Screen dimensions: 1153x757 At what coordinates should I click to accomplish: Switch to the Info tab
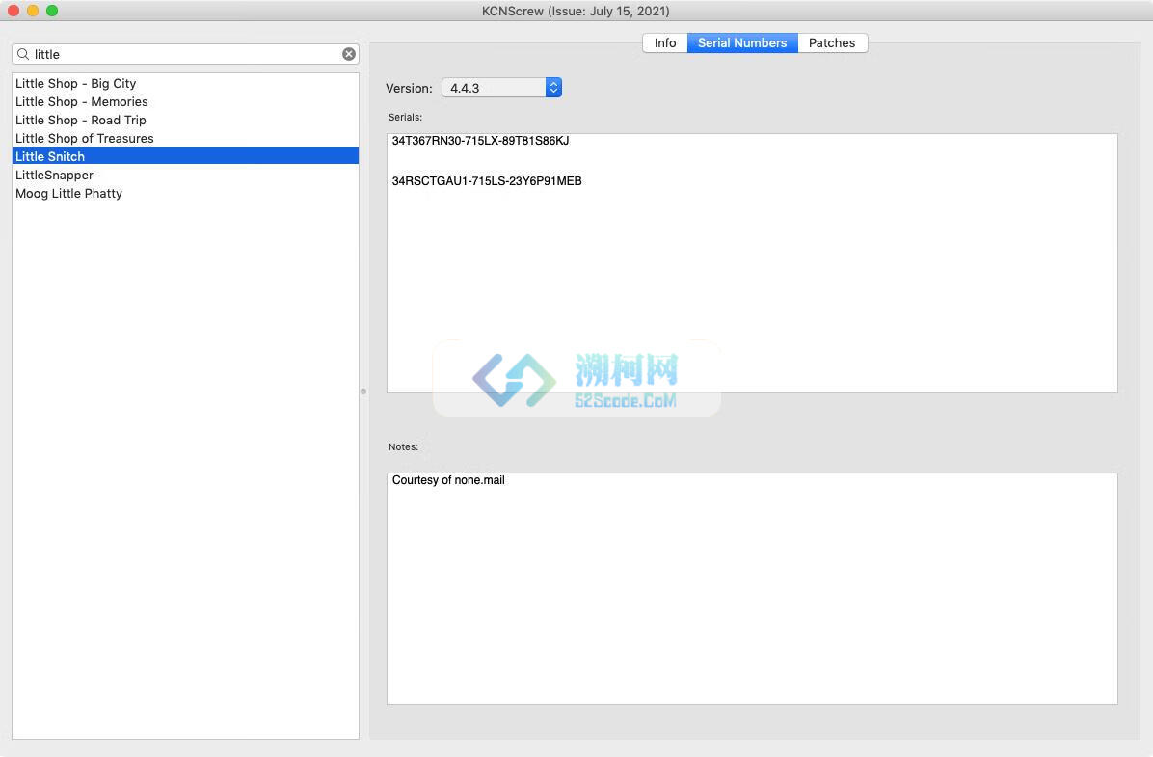pos(665,42)
